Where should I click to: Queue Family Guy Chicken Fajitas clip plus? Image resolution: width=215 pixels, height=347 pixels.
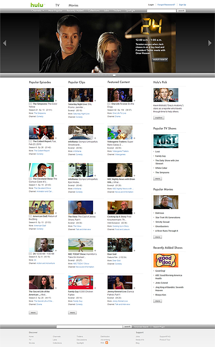[95, 288]
